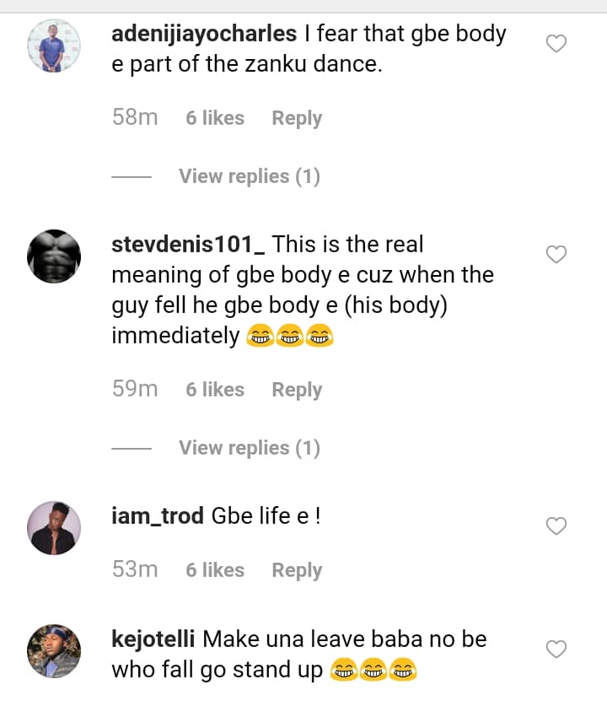
Task: See who liked stevdenis101_'s comment
Action: click(x=215, y=390)
